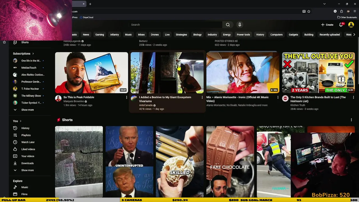Open kitchen brands They'll Outlive You thumbnail
359x202 pixels.
(x=318, y=73)
